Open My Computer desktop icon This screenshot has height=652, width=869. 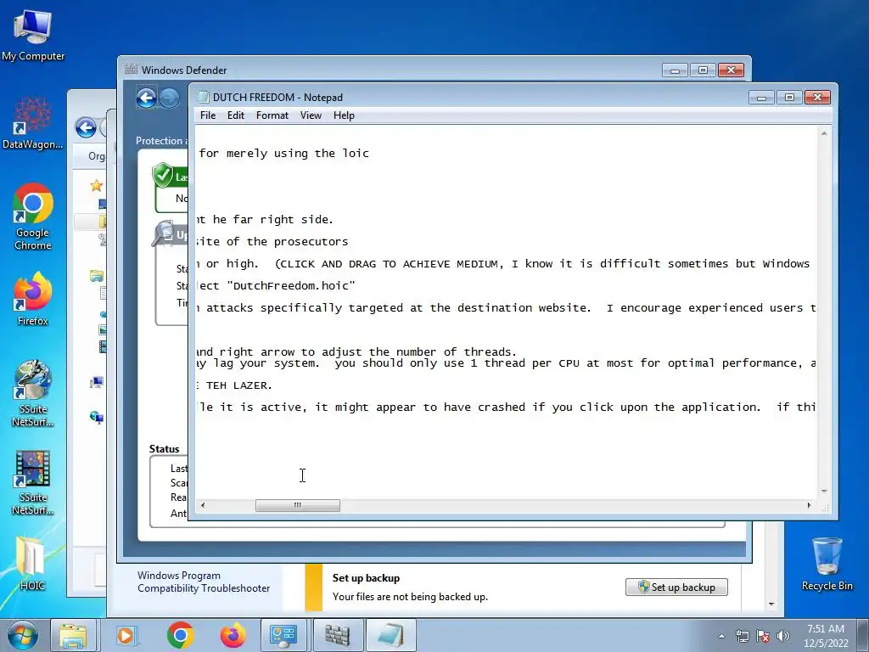[x=33, y=35]
